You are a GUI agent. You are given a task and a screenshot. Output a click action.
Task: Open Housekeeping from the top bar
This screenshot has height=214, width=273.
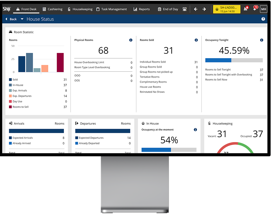pos(80,9)
